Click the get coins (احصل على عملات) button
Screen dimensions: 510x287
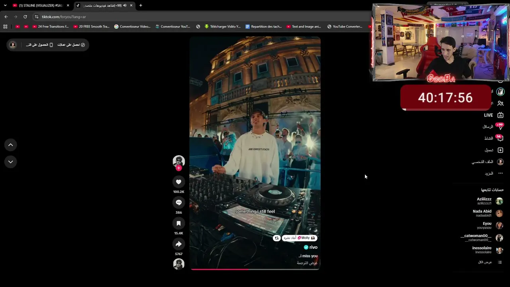(x=71, y=45)
